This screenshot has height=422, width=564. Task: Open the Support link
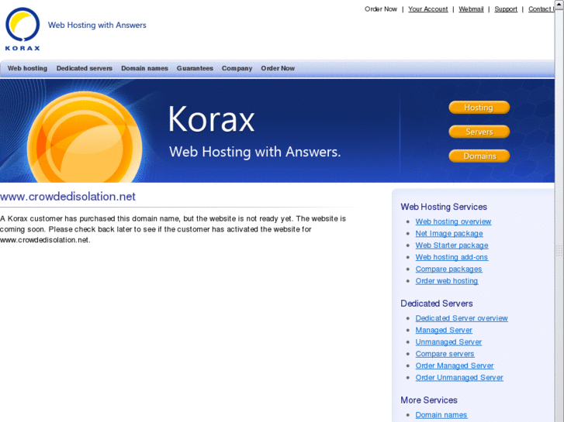(505, 9)
